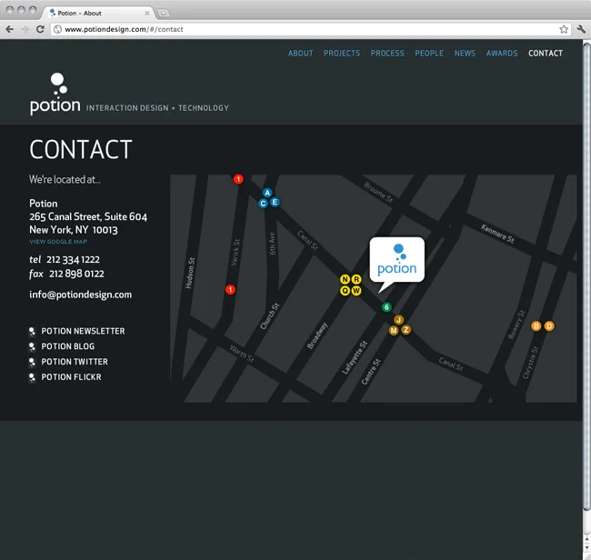This screenshot has width=591, height=560.
Task: Click the orange B subway marker
Action: click(x=536, y=326)
